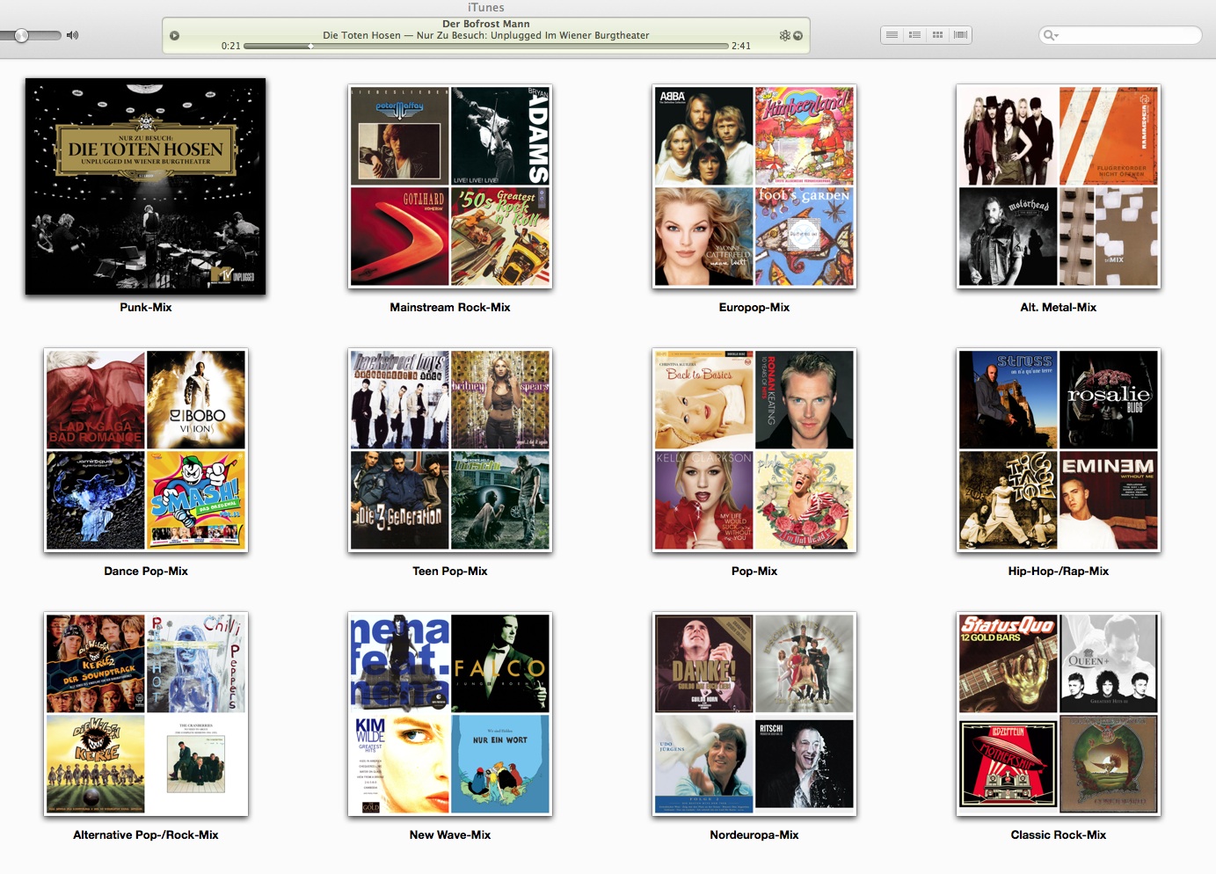
Task: Switch to song list view
Action: click(892, 35)
